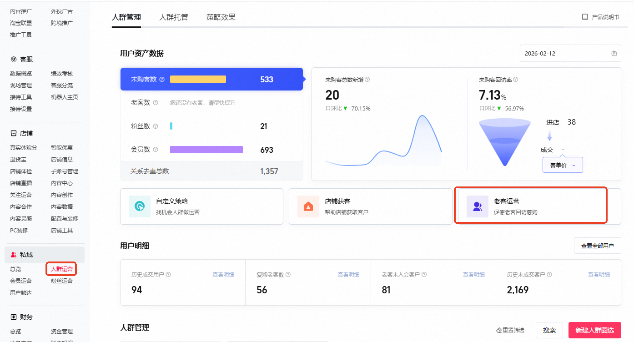Open 淘宝联盟 in the sidebar
This screenshot has width=634, height=342.
[x=21, y=23]
